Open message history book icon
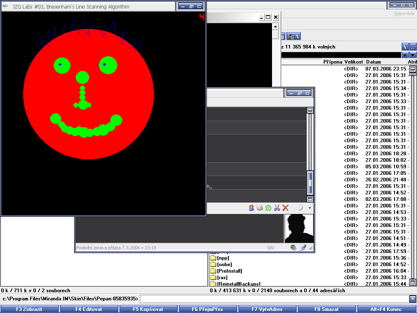This screenshot has height=313, width=417. (x=259, y=208)
